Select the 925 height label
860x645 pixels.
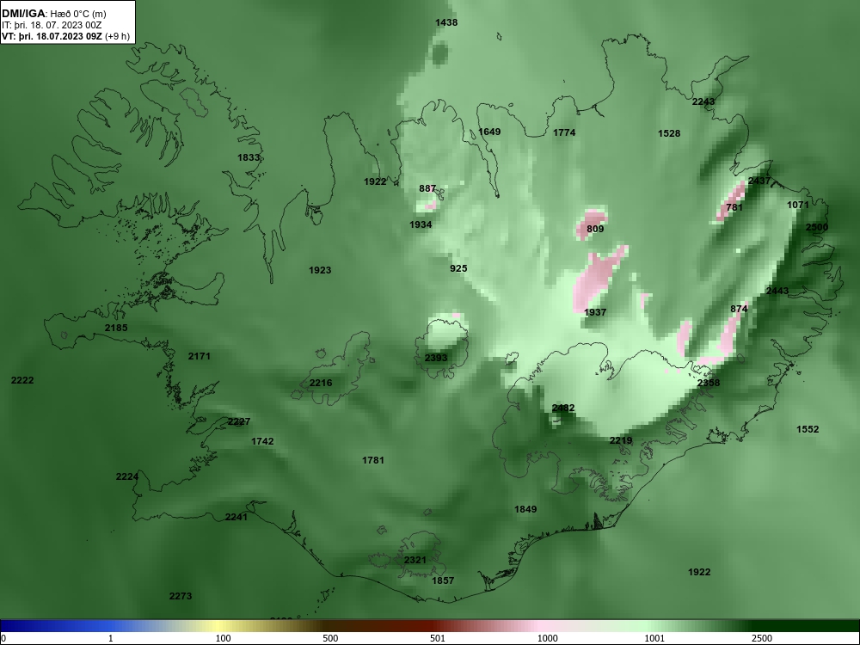tap(458, 268)
